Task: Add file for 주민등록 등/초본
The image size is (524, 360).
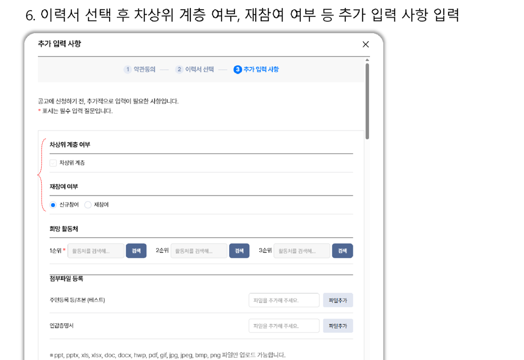Action: (x=338, y=300)
